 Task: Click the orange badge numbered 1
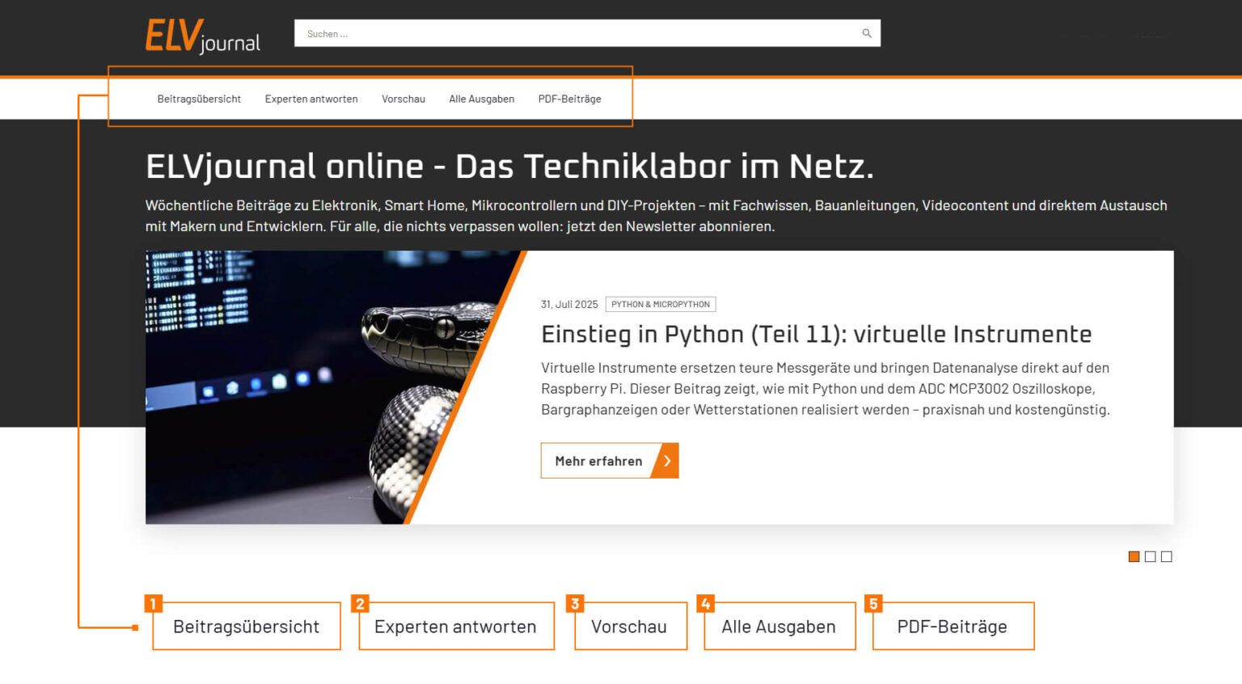(x=153, y=603)
